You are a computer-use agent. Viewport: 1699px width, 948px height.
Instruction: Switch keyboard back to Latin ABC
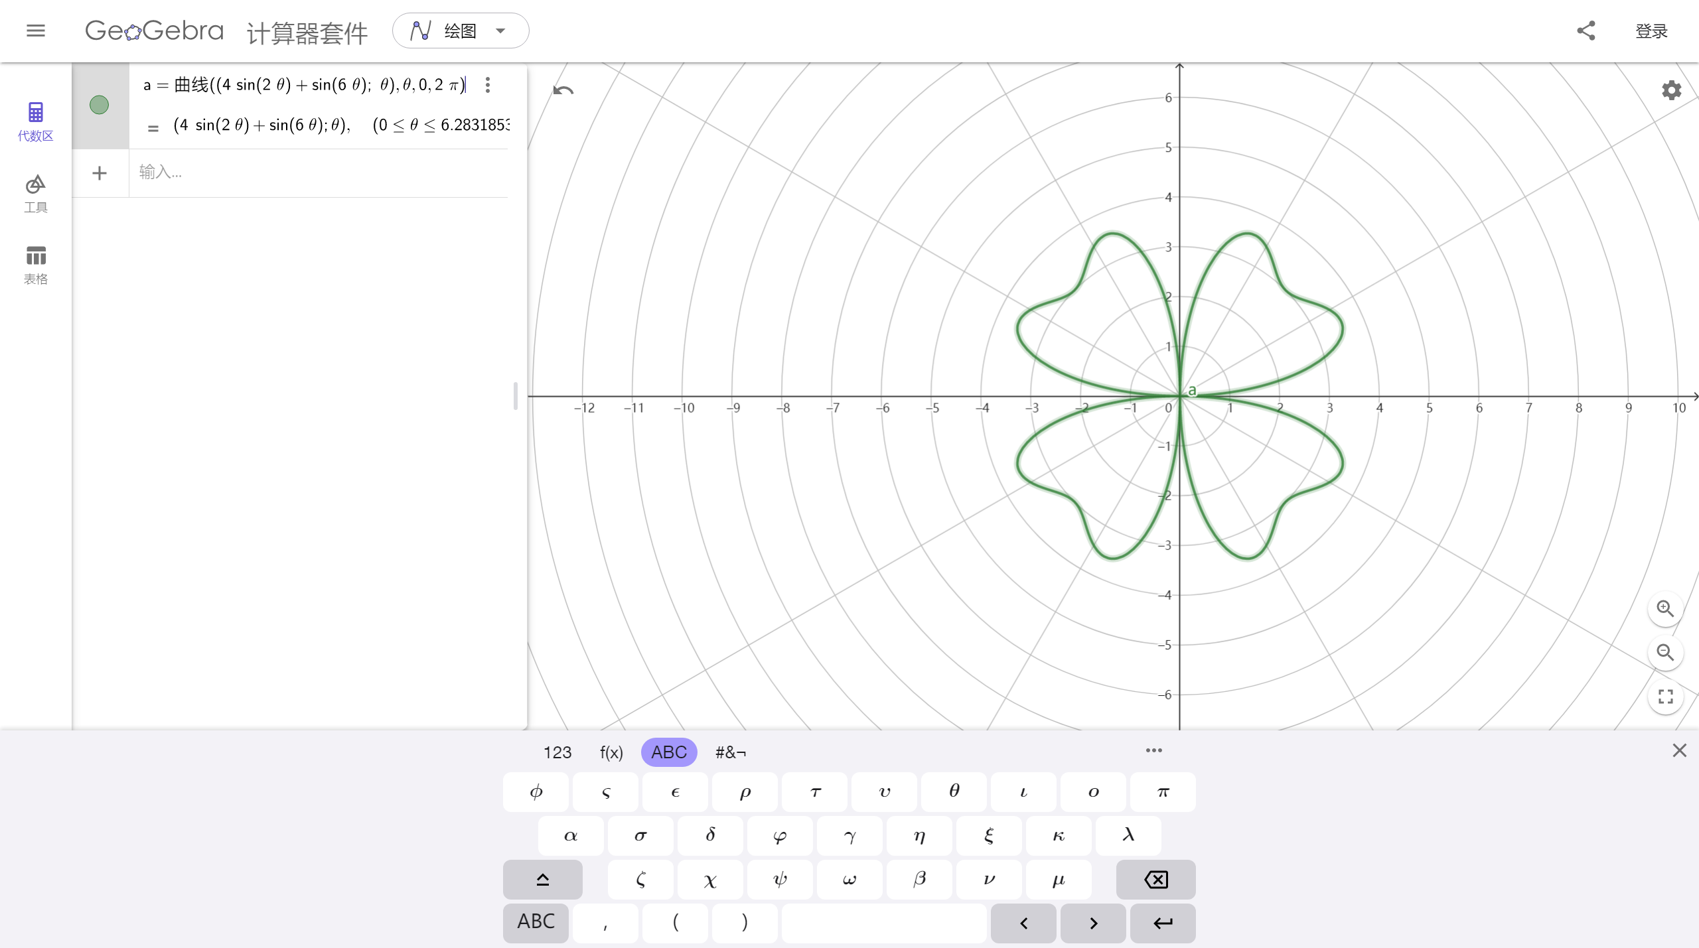pyautogui.click(x=536, y=922)
